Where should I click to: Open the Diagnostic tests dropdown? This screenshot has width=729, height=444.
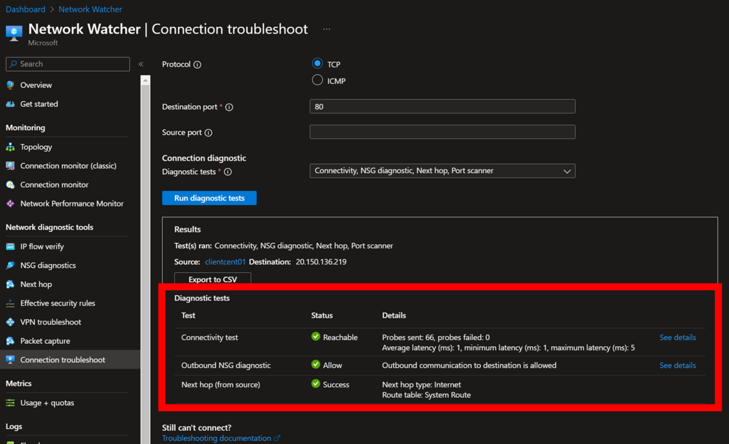pyautogui.click(x=442, y=171)
